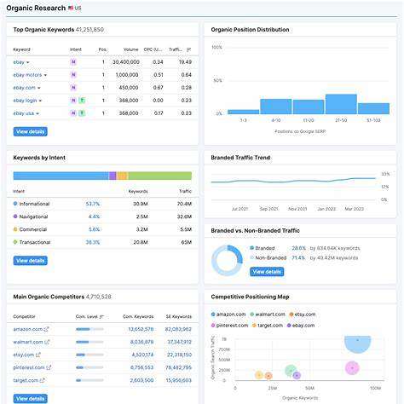404x404 pixels.
Task: Click navigational intent badge in ebay.com row
Action: (x=73, y=88)
